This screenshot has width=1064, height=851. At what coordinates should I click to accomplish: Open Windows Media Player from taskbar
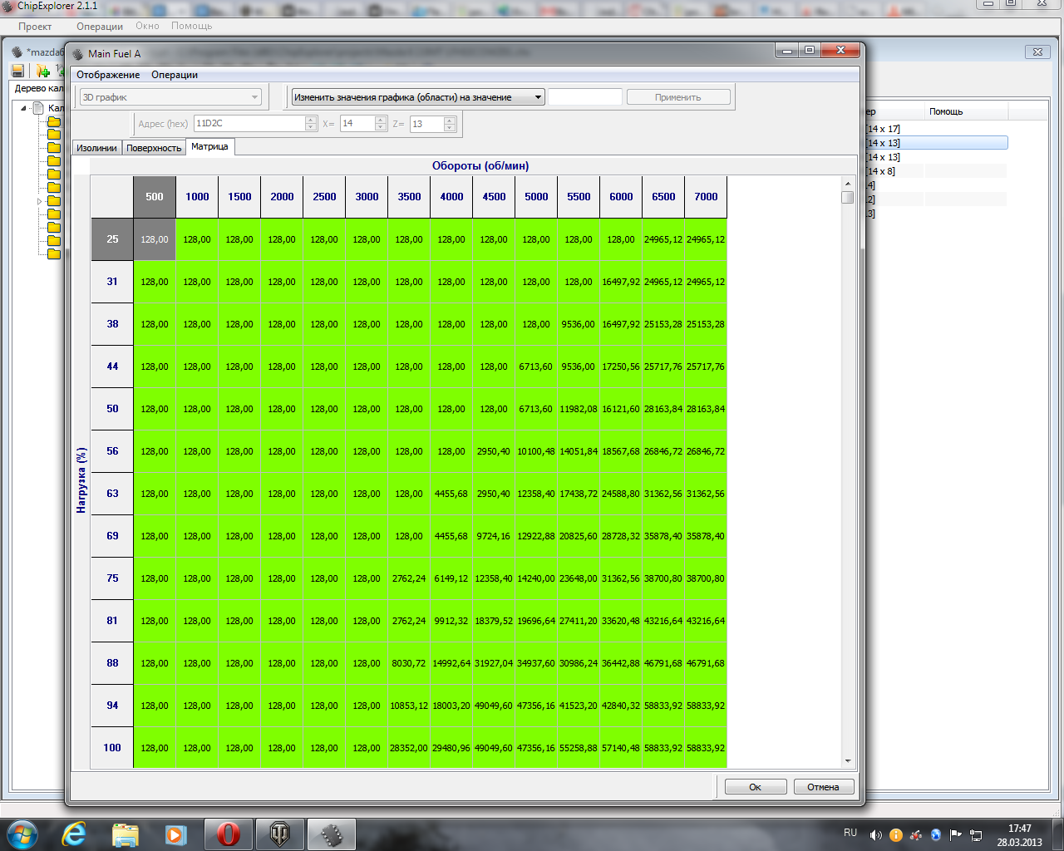(175, 834)
